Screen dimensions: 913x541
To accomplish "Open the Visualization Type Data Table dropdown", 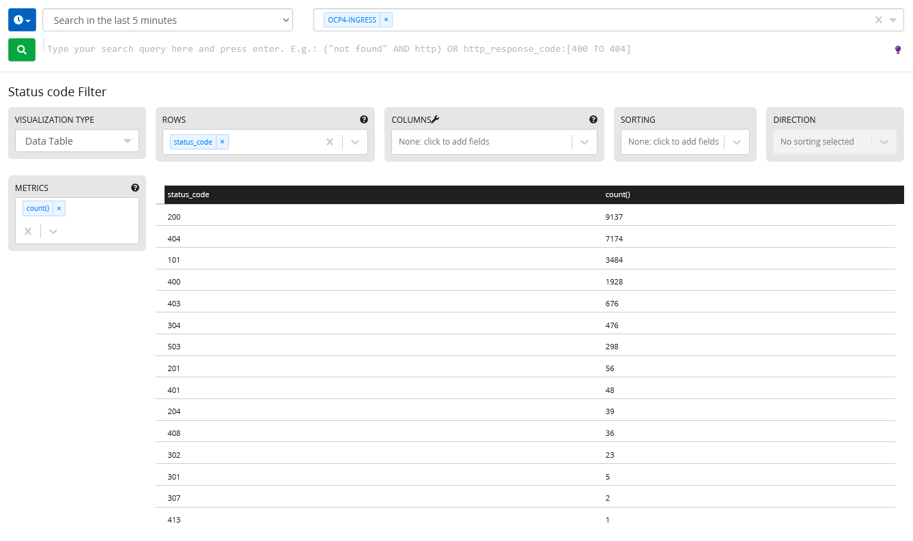I will point(77,141).
